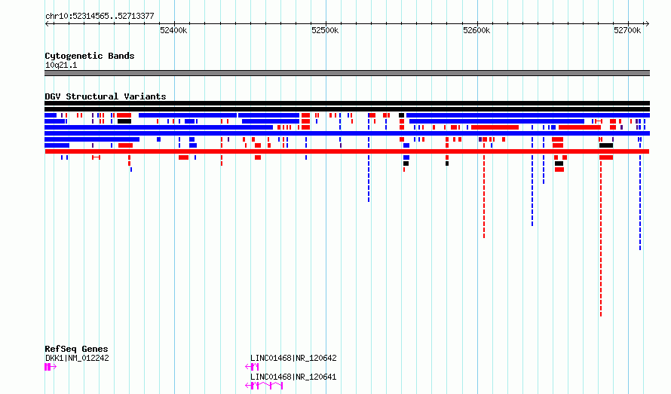
Task: Select the LINC01468 NR_120641 transcript glyph
Action: (x=264, y=386)
